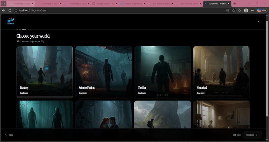
Task: Open browser Settings and more menu
Action: click(x=252, y=10)
